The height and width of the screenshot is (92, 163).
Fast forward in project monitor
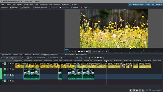click(x=87, y=52)
